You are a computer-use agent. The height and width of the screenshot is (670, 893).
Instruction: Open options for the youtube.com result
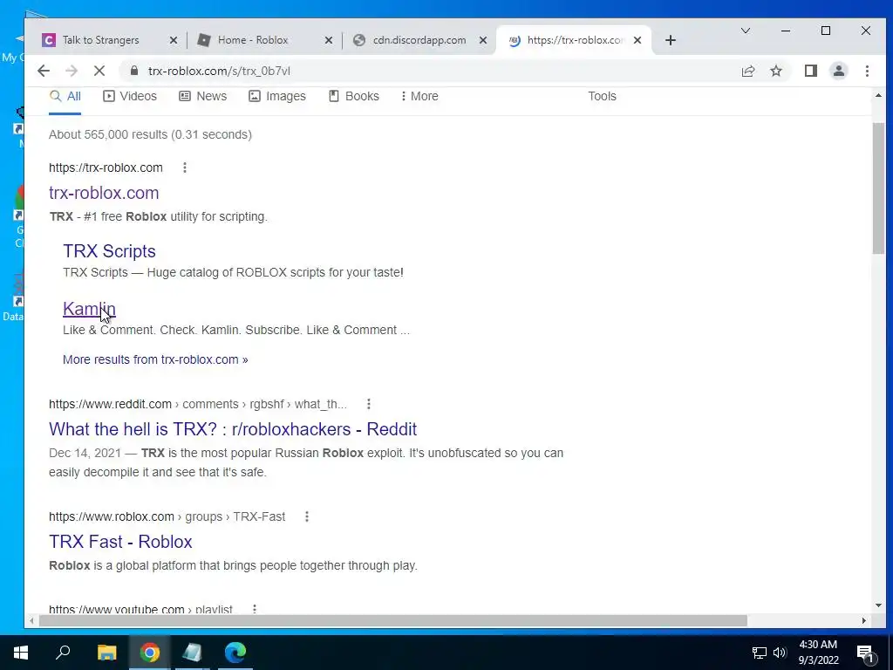tap(255, 609)
